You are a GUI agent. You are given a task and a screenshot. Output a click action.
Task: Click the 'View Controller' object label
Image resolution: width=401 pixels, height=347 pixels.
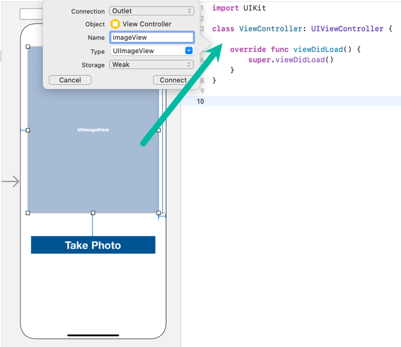[147, 24]
